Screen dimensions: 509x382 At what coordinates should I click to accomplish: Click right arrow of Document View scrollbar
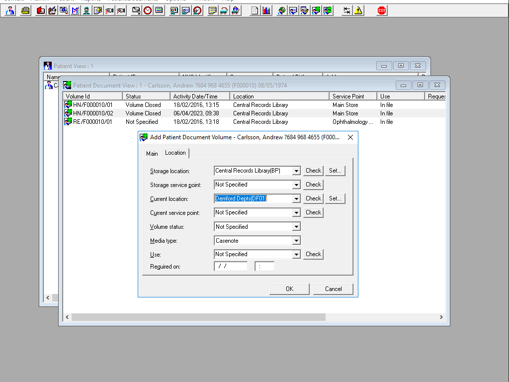point(441,317)
